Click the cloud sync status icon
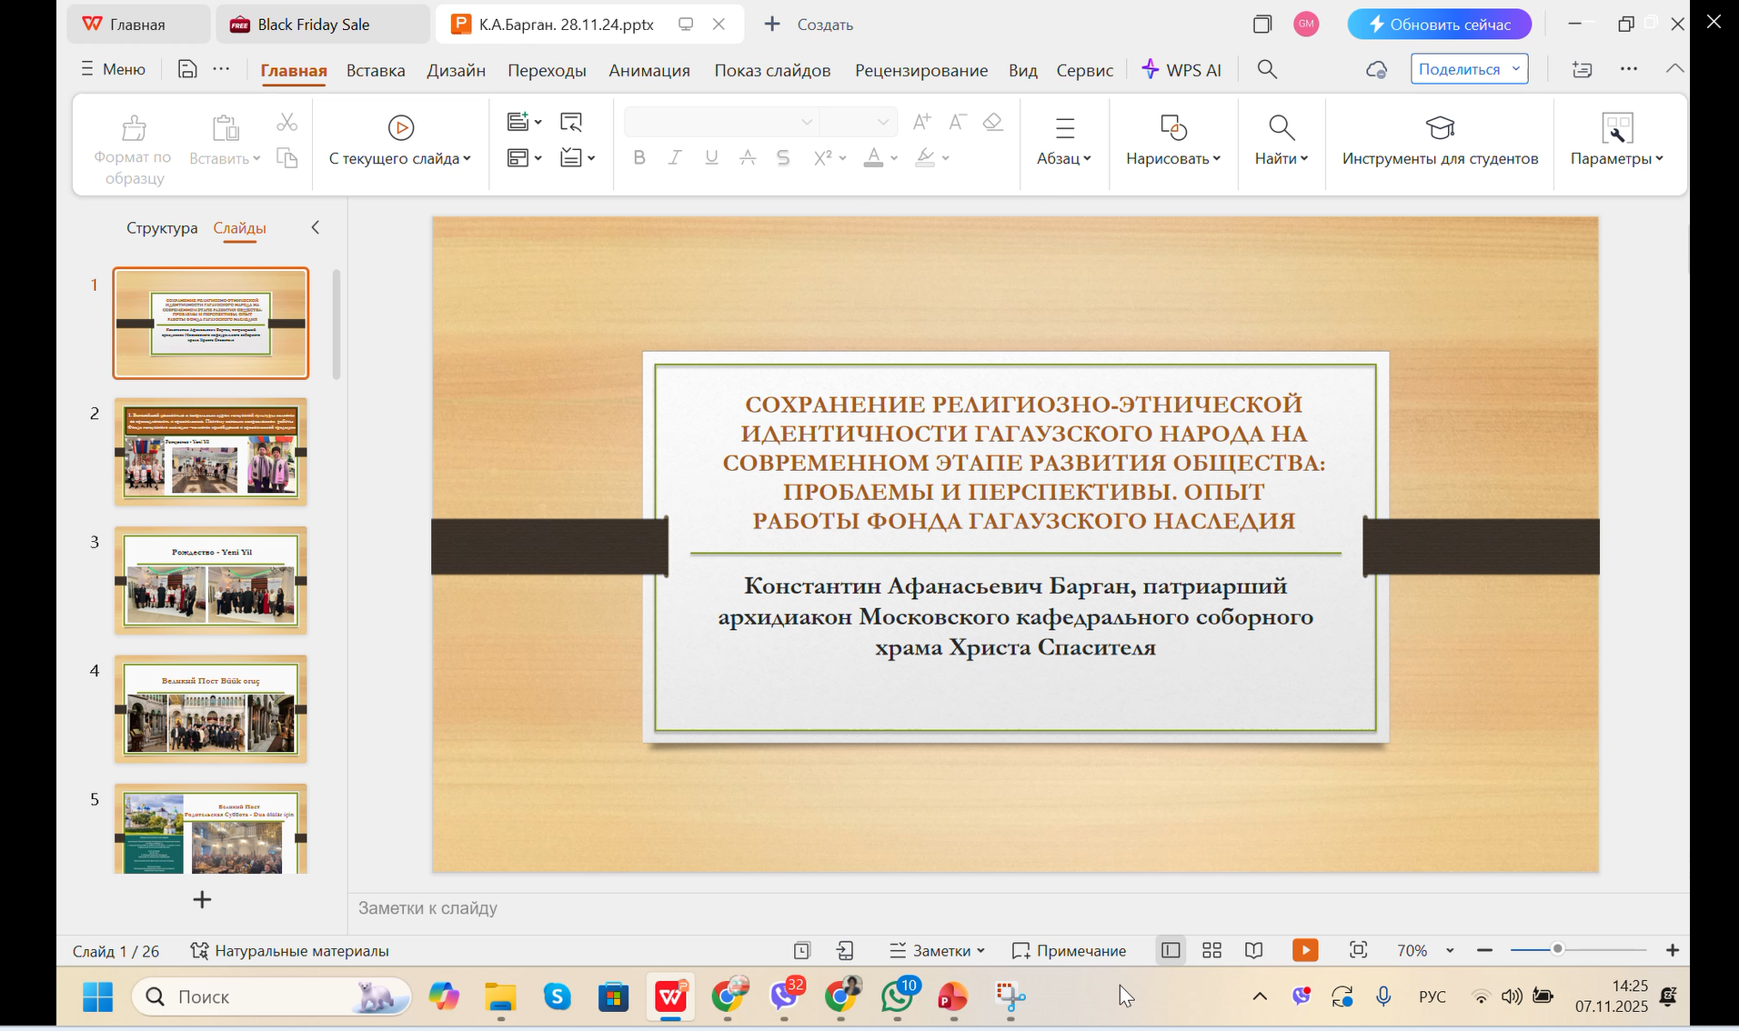The height and width of the screenshot is (1031, 1739). click(x=1377, y=69)
